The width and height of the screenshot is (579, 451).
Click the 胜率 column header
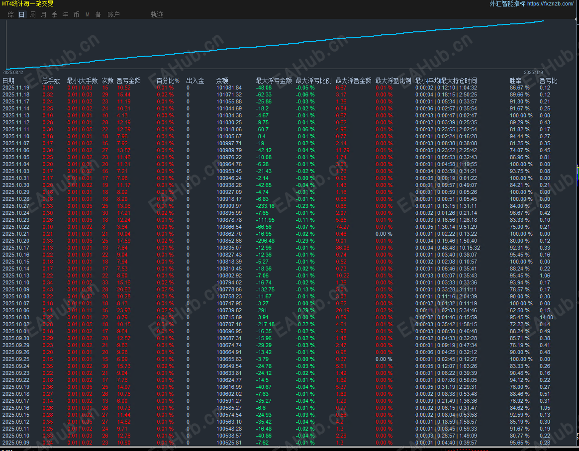tap(515, 81)
